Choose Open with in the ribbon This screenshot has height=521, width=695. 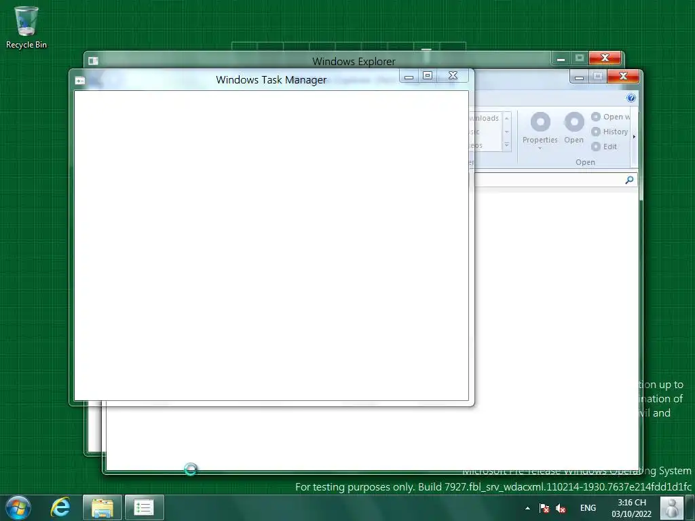tap(610, 117)
